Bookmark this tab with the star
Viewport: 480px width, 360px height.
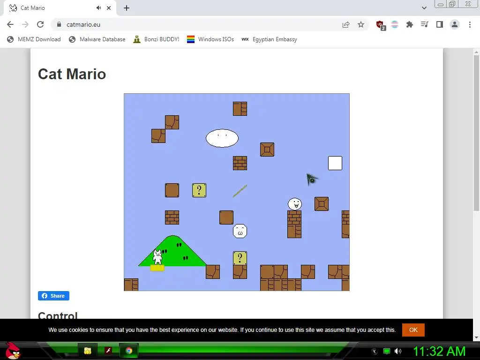pyautogui.click(x=361, y=24)
